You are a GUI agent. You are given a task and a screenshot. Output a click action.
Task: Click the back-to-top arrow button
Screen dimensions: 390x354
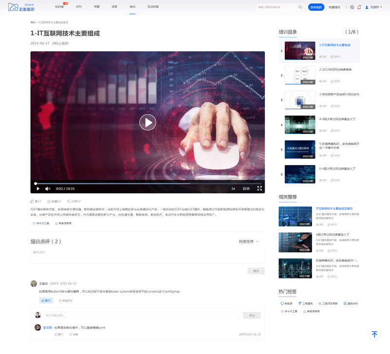point(374,335)
